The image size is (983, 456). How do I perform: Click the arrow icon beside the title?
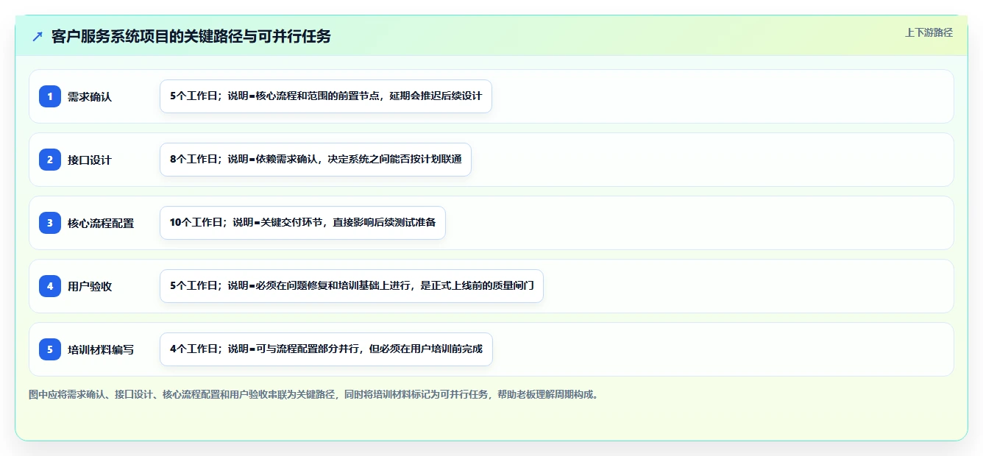pos(38,37)
